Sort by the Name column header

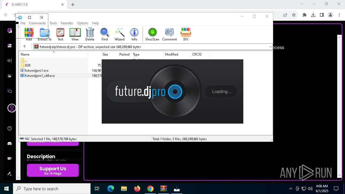coord(53,54)
